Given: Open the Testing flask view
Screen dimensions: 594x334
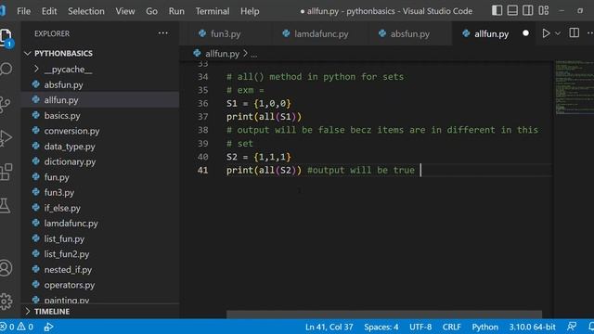Looking at the screenshot, I should [x=5, y=205].
